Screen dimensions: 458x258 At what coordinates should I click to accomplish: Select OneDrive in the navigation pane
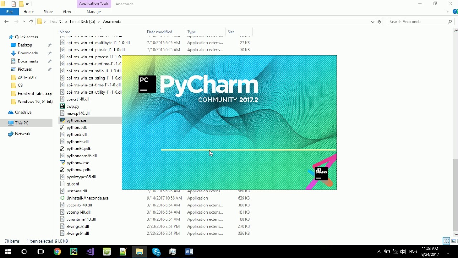(x=23, y=112)
